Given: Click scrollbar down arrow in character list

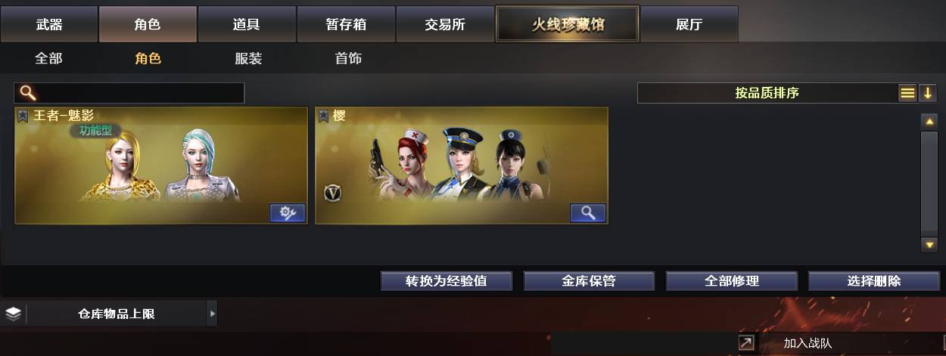Looking at the screenshot, I should click(x=929, y=244).
